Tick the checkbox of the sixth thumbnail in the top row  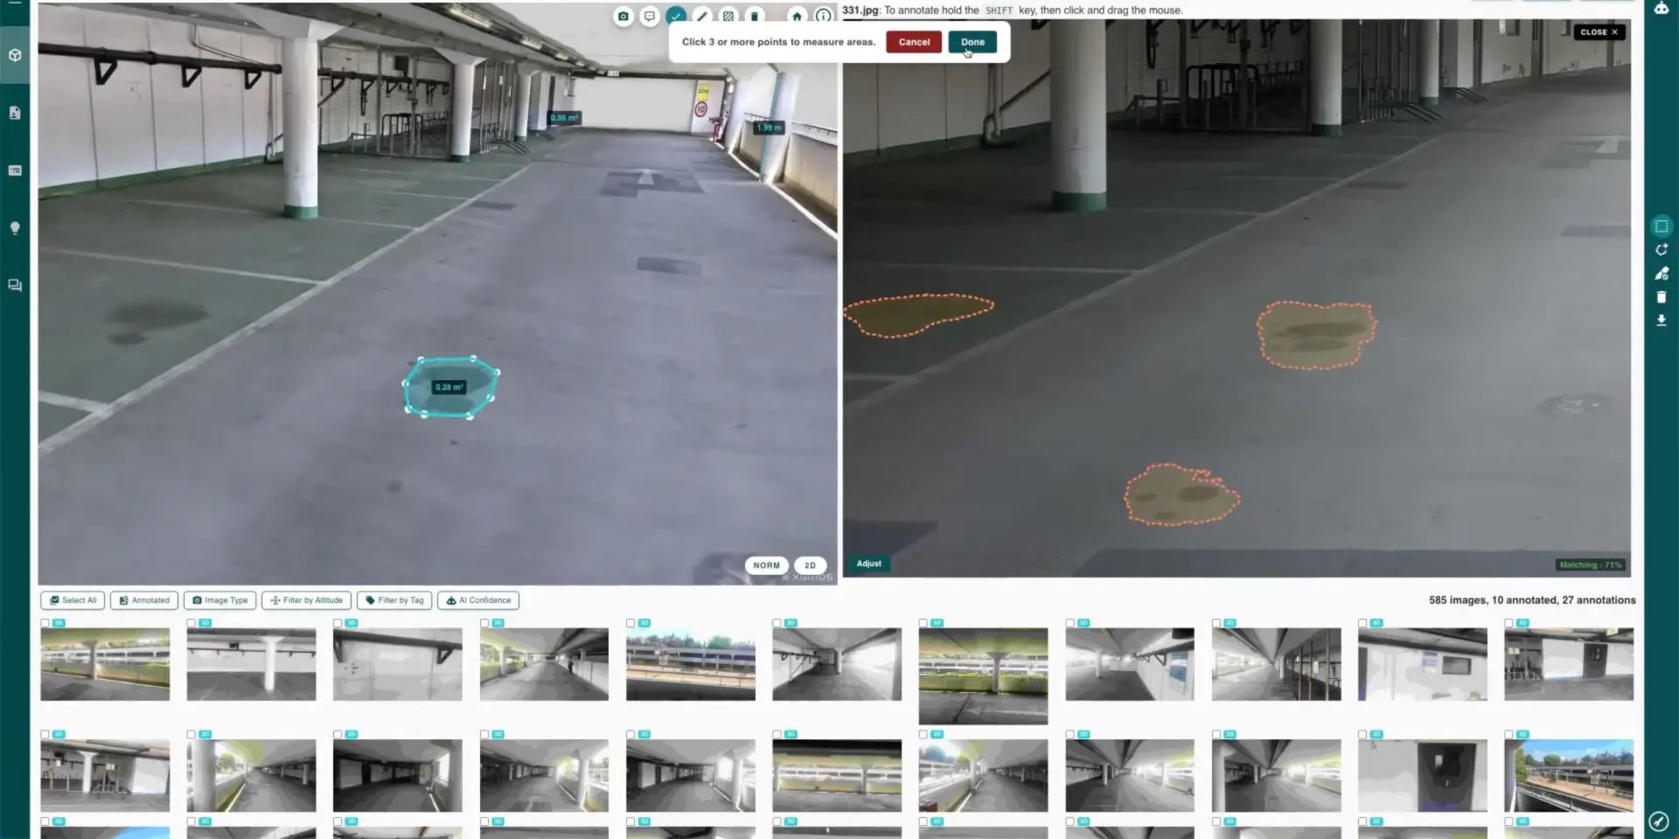point(777,623)
